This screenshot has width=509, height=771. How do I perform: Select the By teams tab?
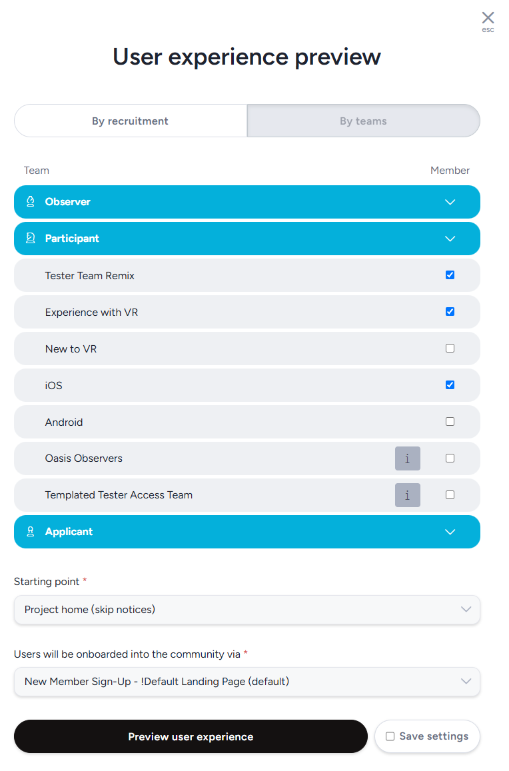363,121
